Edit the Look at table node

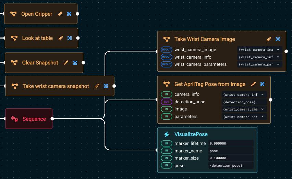(61, 38)
